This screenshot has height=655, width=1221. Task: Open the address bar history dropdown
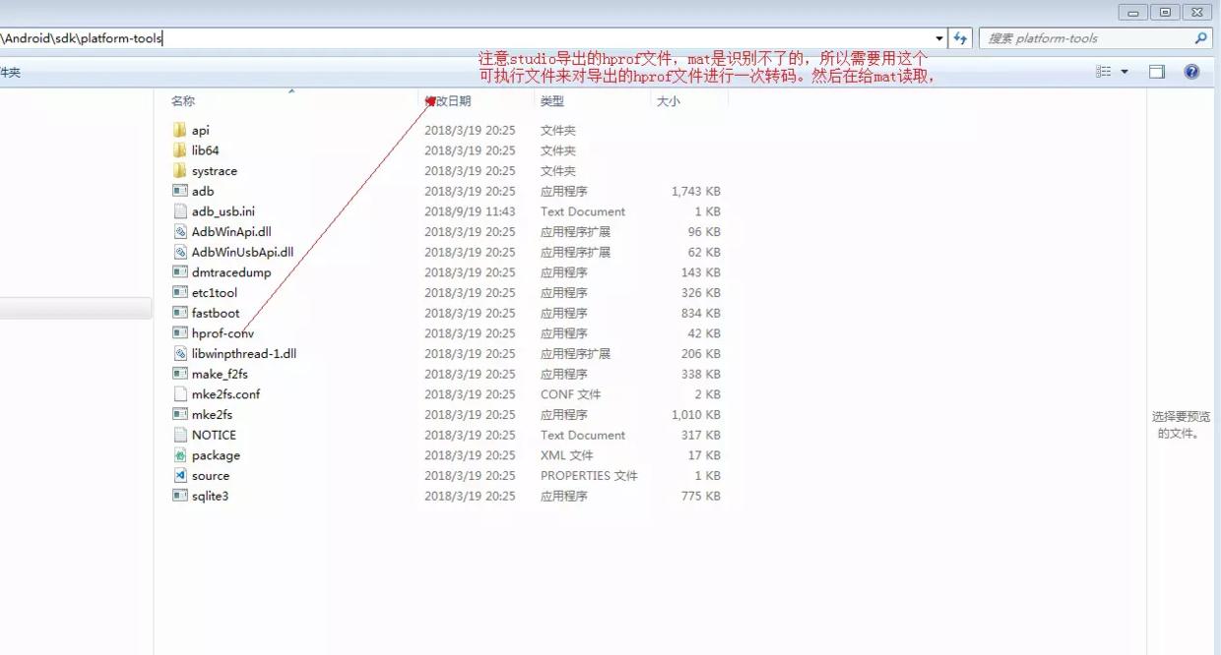point(938,36)
